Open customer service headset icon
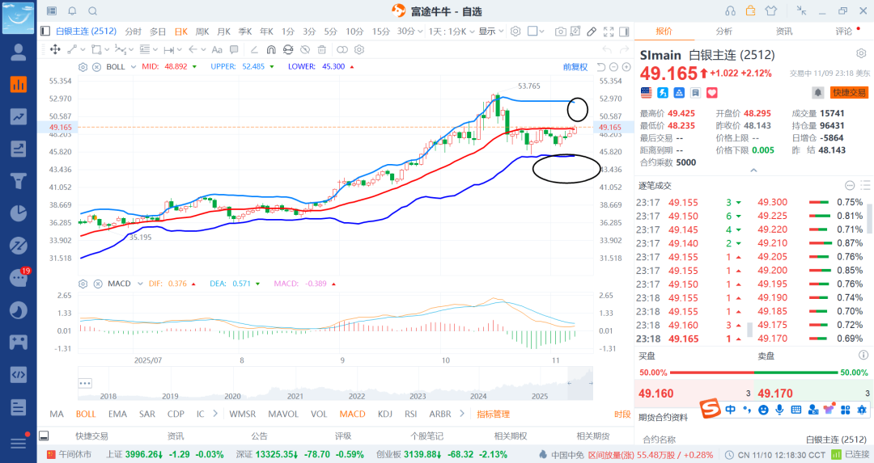874x463 pixels. pyautogui.click(x=730, y=11)
